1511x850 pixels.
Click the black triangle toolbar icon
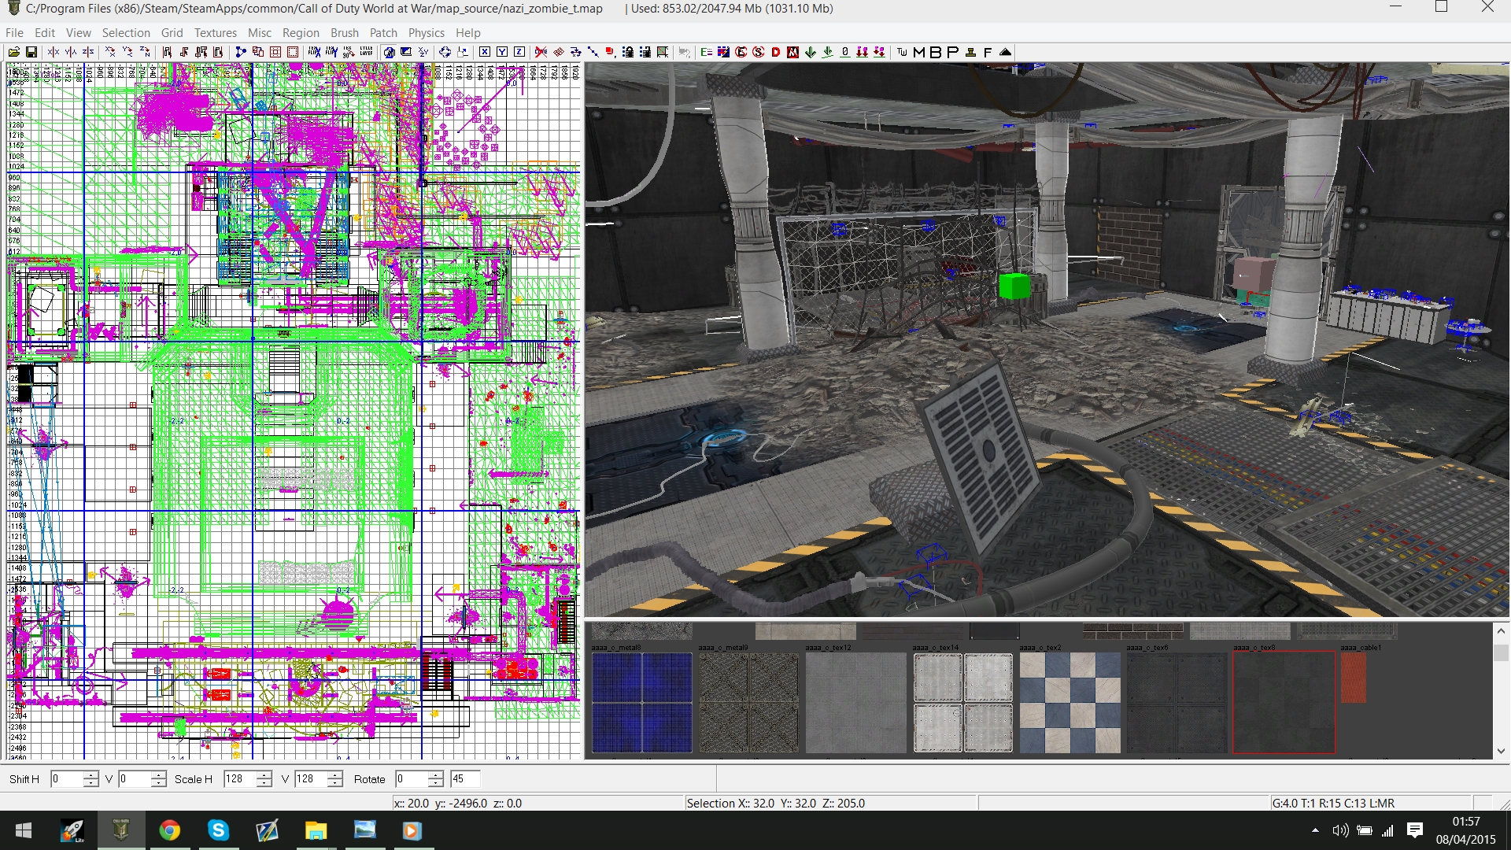[x=1005, y=52]
